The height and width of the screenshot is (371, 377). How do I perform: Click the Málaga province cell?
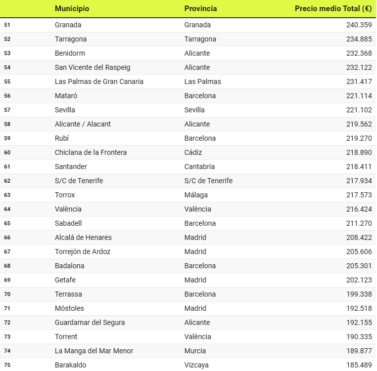click(196, 195)
